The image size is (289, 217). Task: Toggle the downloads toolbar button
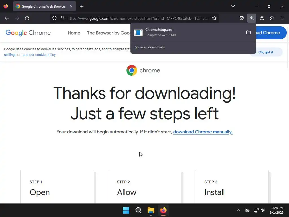251,18
